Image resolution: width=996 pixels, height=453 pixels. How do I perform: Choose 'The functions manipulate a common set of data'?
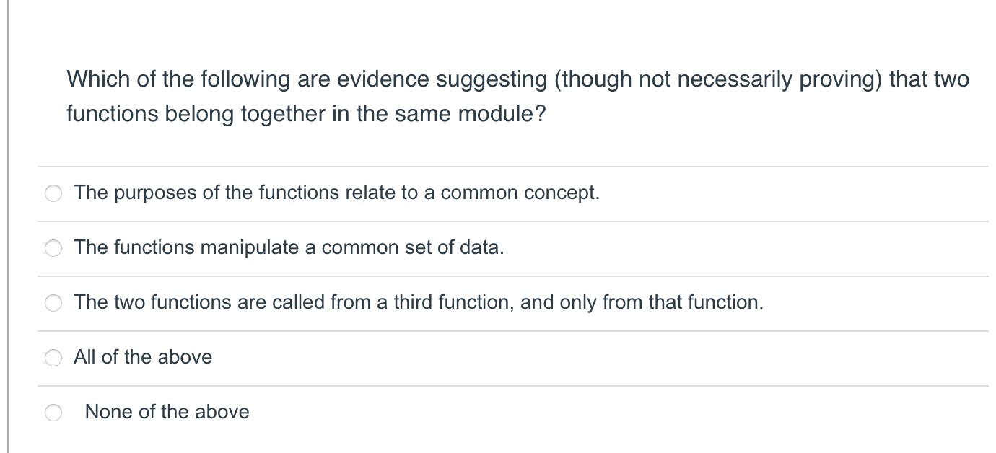pos(53,248)
